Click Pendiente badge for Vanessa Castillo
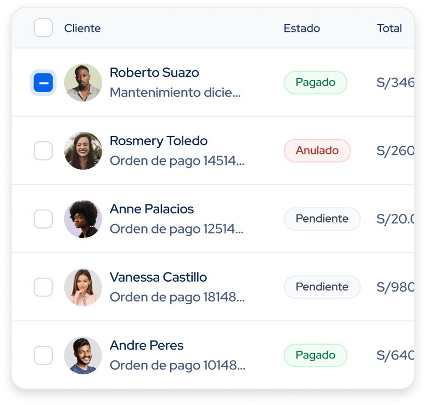This screenshot has height=405, width=426. pos(322,287)
